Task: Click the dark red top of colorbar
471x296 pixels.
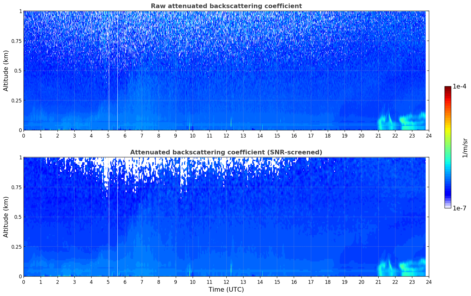Action: tap(448, 88)
